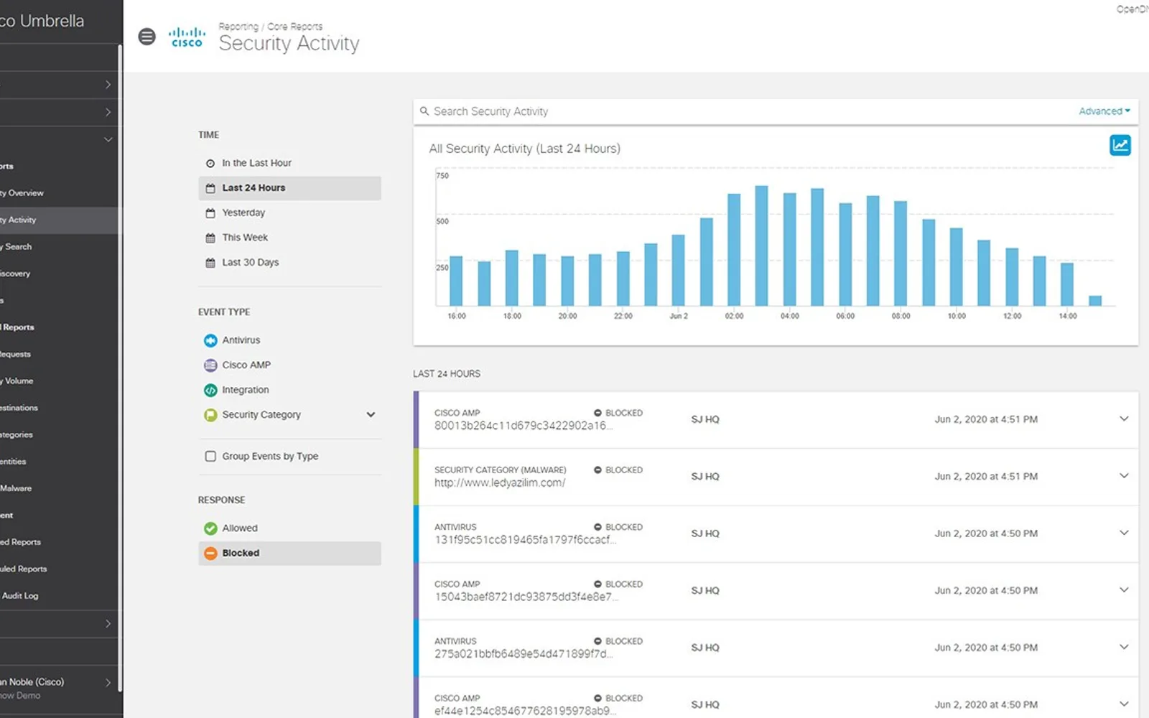Click the Reporting breadcrumb link
The height and width of the screenshot is (718, 1149).
[x=238, y=27]
